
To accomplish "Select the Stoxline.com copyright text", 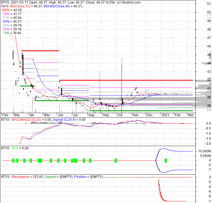I will tap(129, 2).
